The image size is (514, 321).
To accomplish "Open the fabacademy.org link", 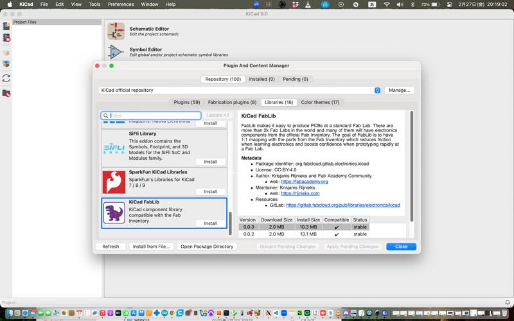I will pyautogui.click(x=305, y=182).
